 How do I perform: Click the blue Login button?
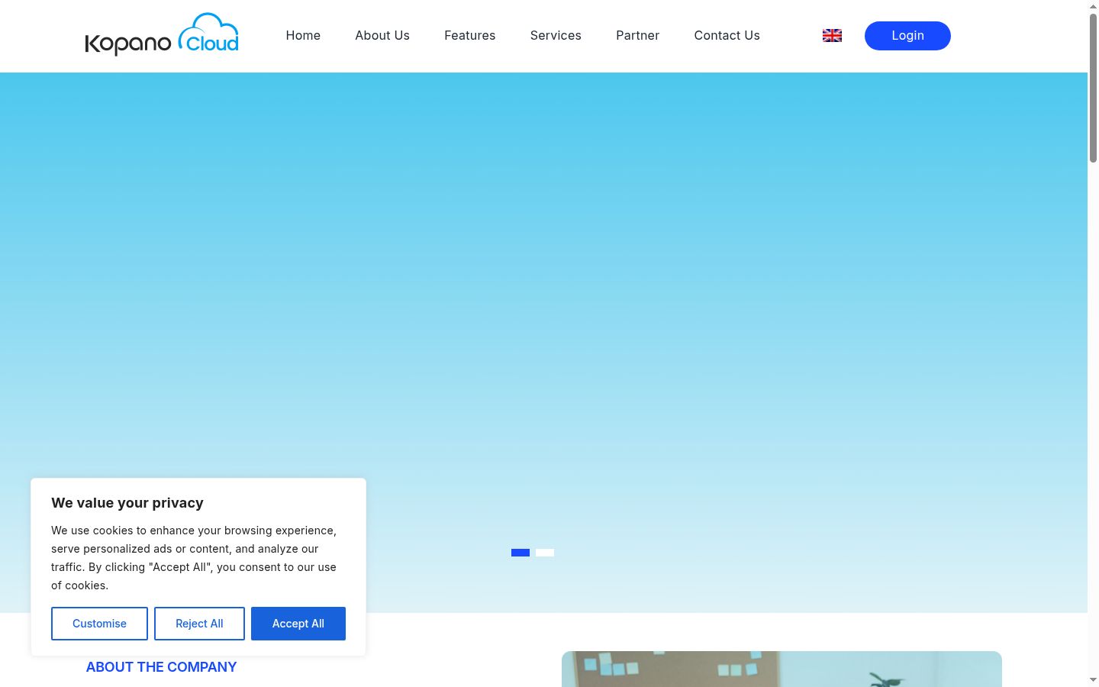pyautogui.click(x=907, y=36)
